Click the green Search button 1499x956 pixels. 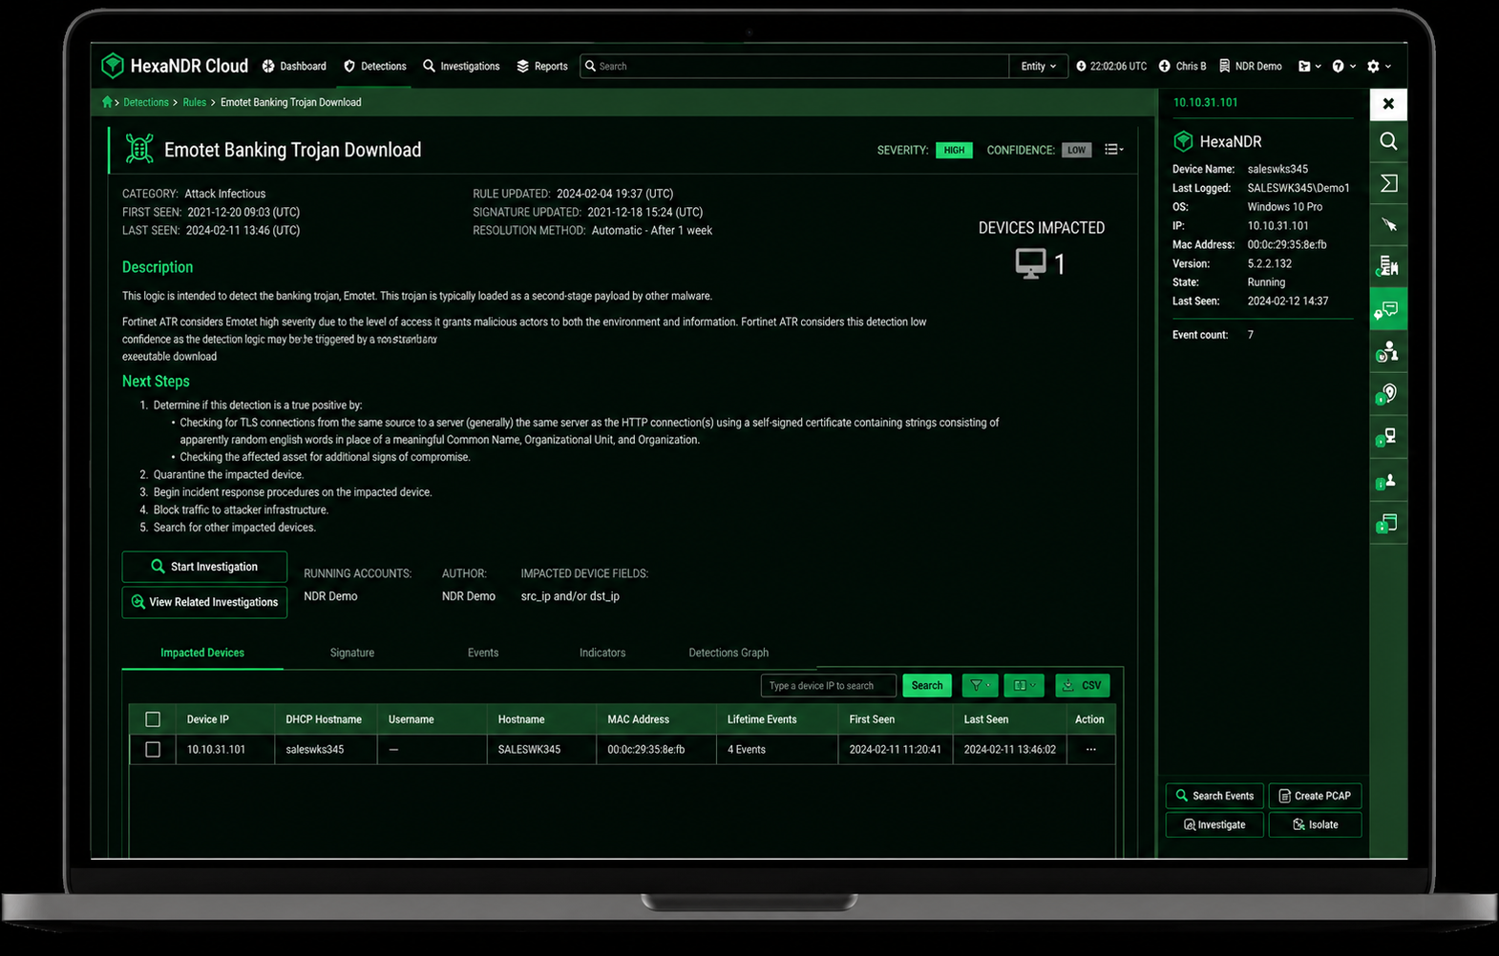tap(927, 685)
